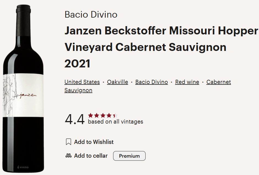Open the Cabernet Sauvignon grape link

click(x=219, y=82)
